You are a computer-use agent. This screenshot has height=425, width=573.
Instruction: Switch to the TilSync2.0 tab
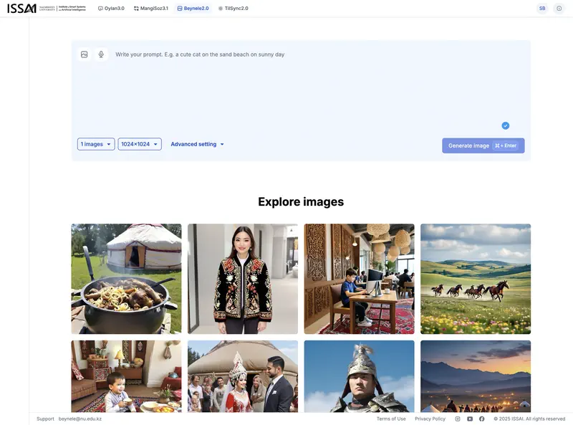pyautogui.click(x=236, y=8)
